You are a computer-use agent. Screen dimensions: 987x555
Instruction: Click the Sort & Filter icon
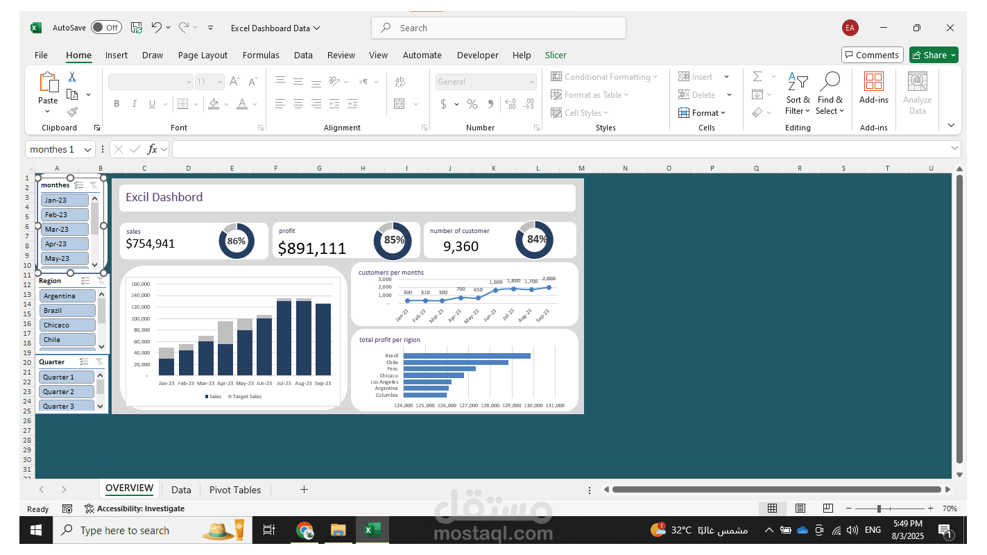(798, 83)
